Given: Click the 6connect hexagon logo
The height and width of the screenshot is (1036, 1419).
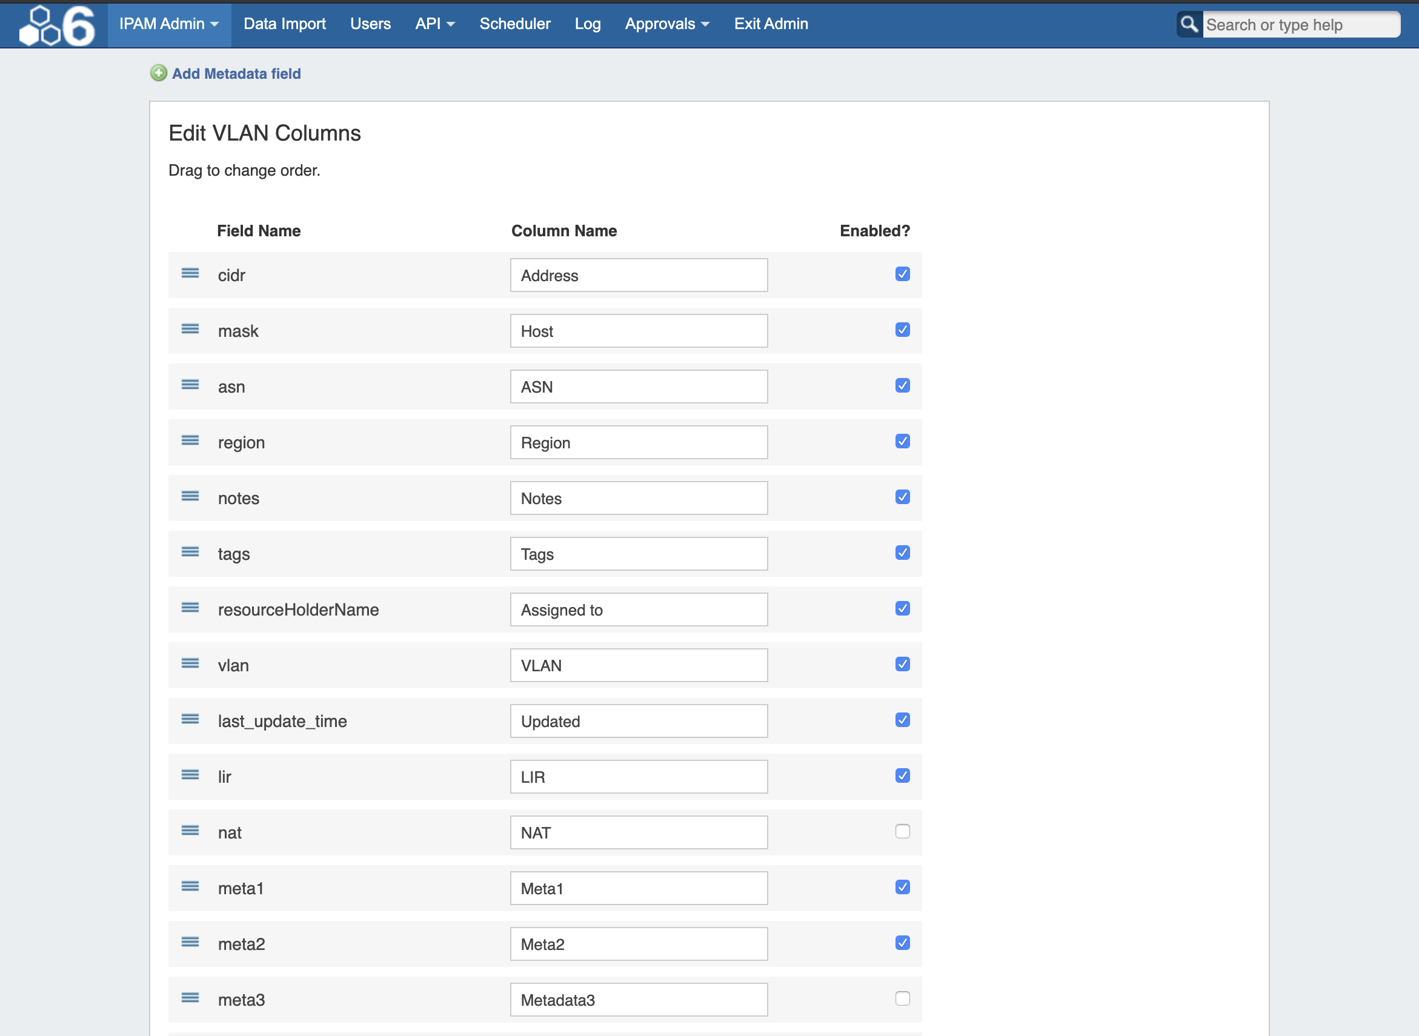Looking at the screenshot, I should [x=56, y=25].
